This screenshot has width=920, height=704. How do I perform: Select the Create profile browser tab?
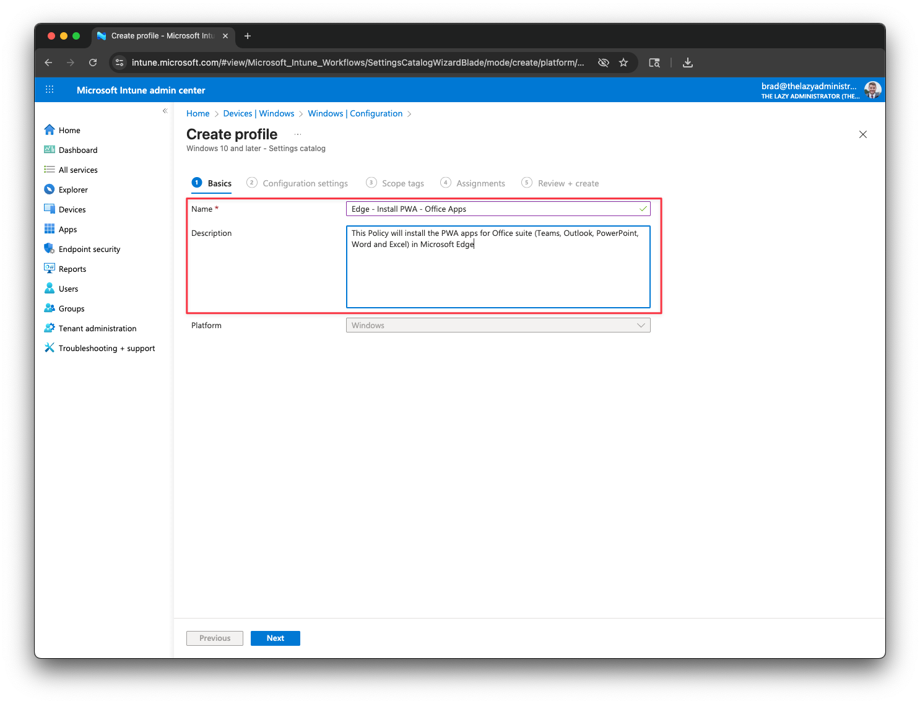coord(163,36)
